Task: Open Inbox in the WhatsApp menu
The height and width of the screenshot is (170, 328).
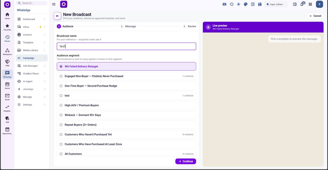Action: (31, 27)
